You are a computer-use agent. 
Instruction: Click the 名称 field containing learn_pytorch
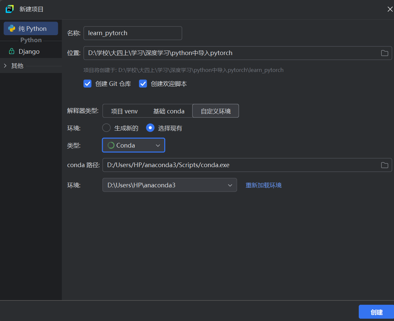pos(133,33)
